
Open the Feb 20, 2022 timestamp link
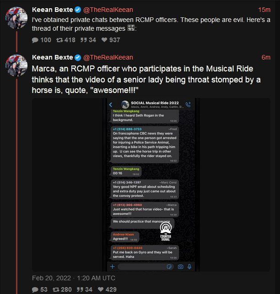click(x=74, y=278)
